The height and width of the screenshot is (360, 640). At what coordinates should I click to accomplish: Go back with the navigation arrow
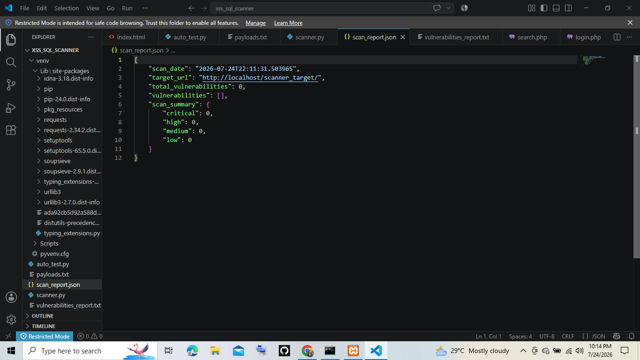point(191,8)
